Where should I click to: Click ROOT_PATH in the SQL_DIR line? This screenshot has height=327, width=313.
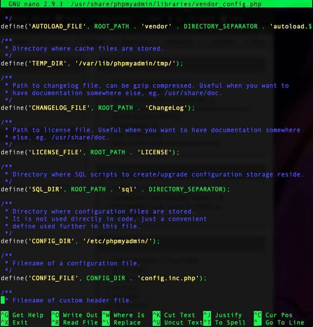[88, 189]
